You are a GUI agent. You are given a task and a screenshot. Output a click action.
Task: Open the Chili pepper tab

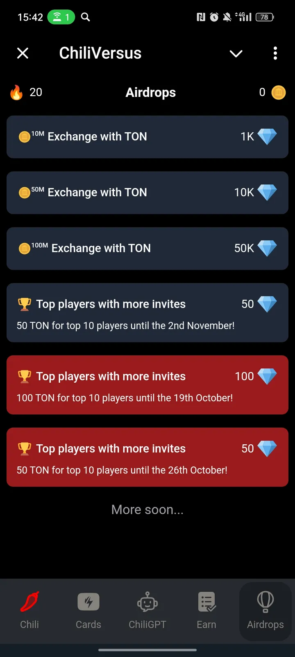(x=29, y=610)
